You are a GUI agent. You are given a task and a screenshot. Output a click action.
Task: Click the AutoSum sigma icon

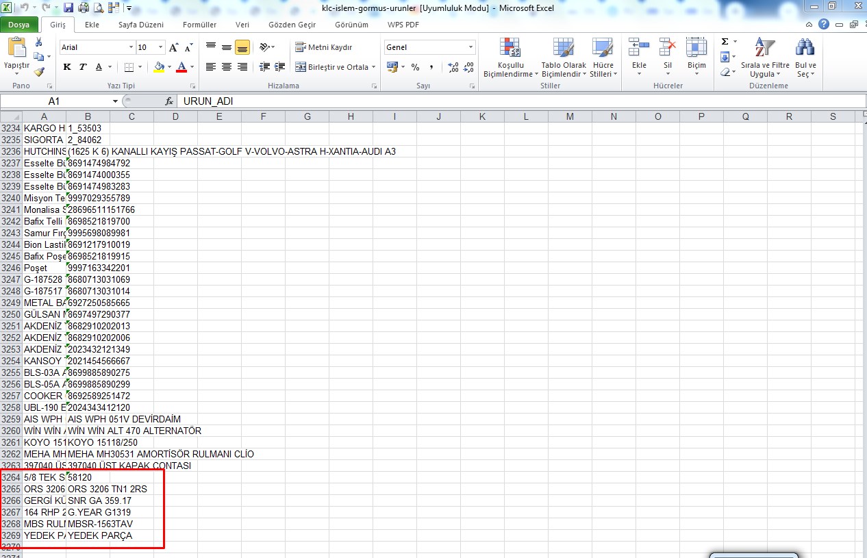coord(725,42)
